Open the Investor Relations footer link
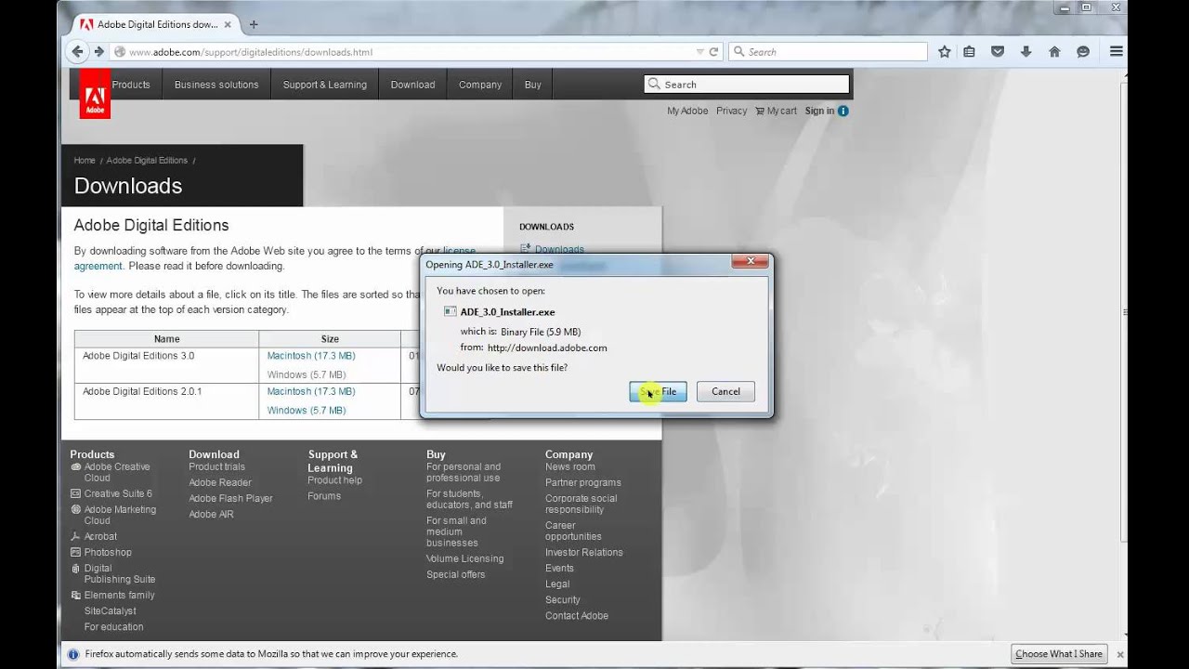The height and width of the screenshot is (669, 1189). click(584, 552)
